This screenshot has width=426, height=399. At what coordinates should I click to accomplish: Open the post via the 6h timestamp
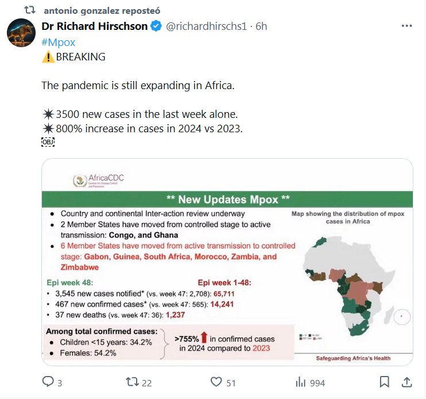point(261,26)
